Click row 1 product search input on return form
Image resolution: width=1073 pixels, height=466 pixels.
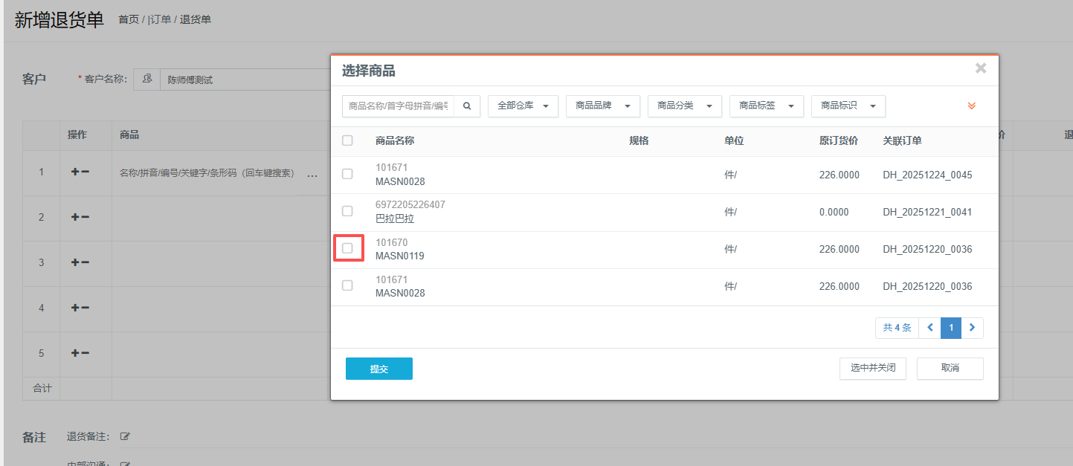point(207,173)
